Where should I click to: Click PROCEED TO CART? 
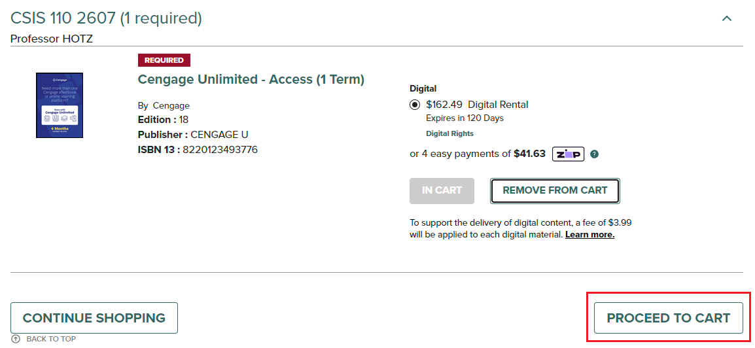pyautogui.click(x=668, y=319)
